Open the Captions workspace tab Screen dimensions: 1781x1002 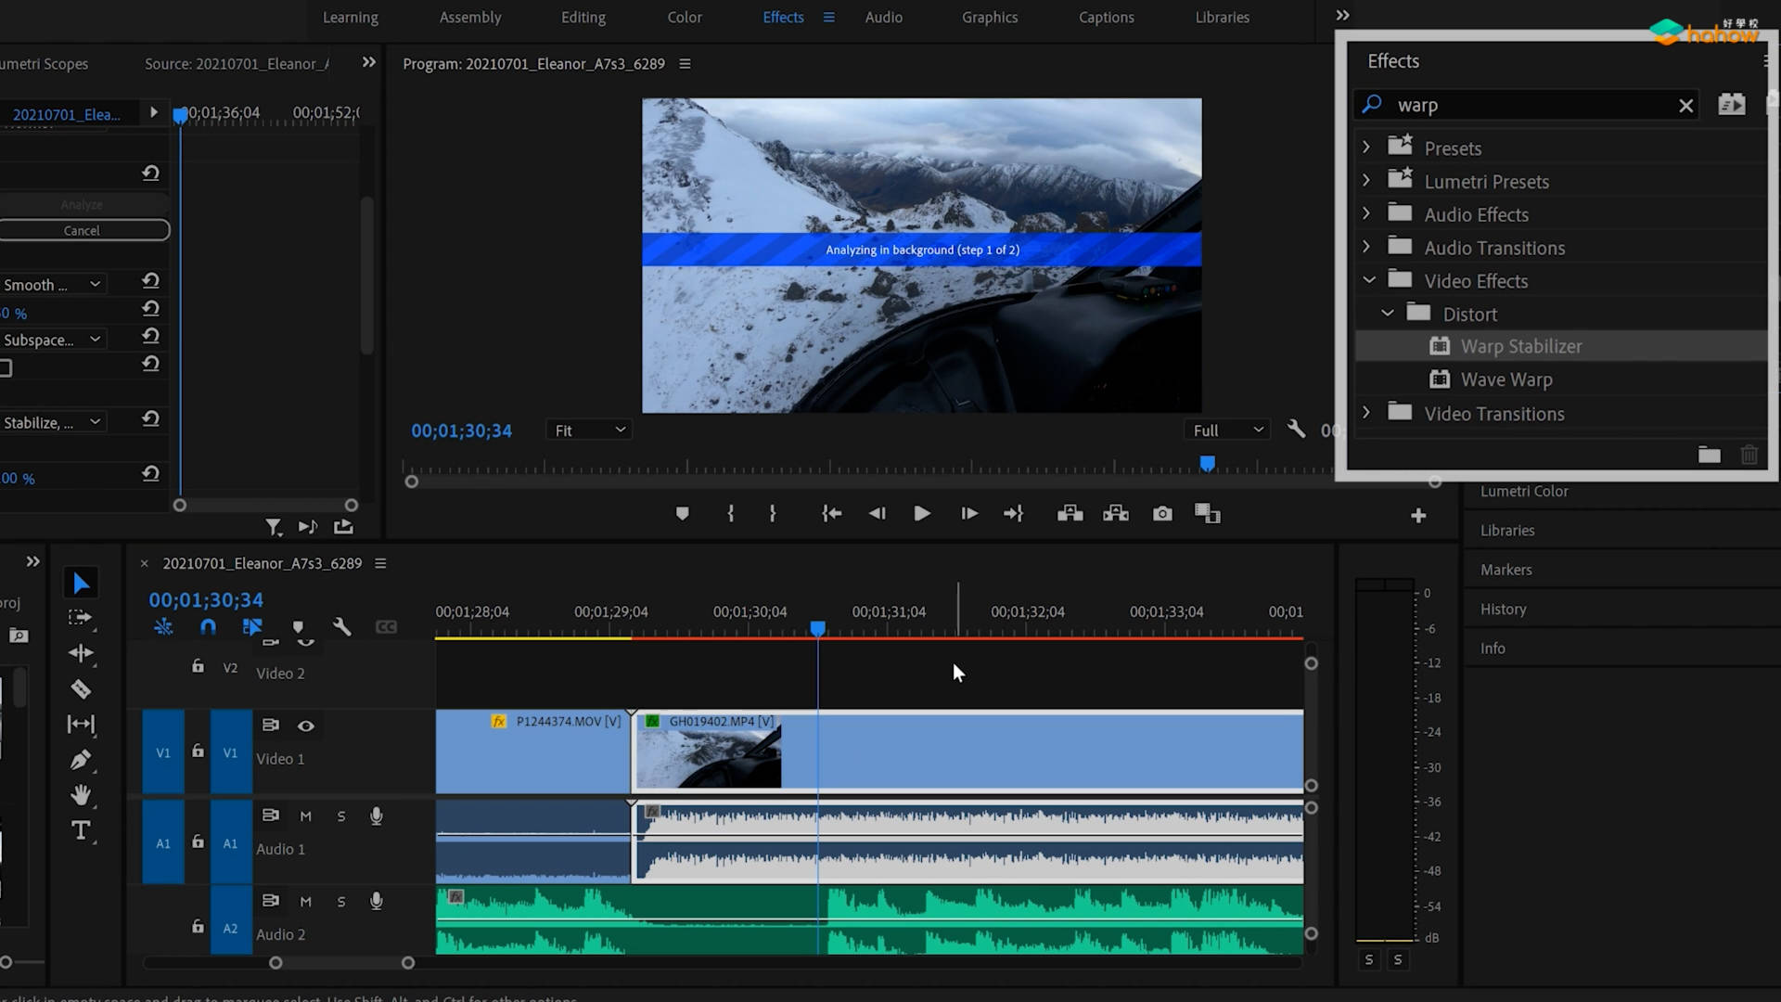[1106, 18]
